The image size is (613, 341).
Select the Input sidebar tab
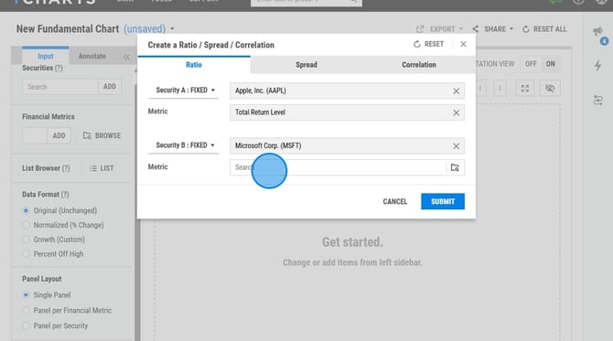(x=46, y=56)
